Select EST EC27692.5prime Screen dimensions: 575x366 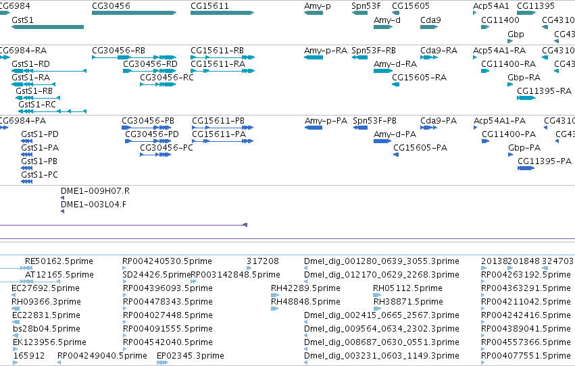tap(45, 289)
